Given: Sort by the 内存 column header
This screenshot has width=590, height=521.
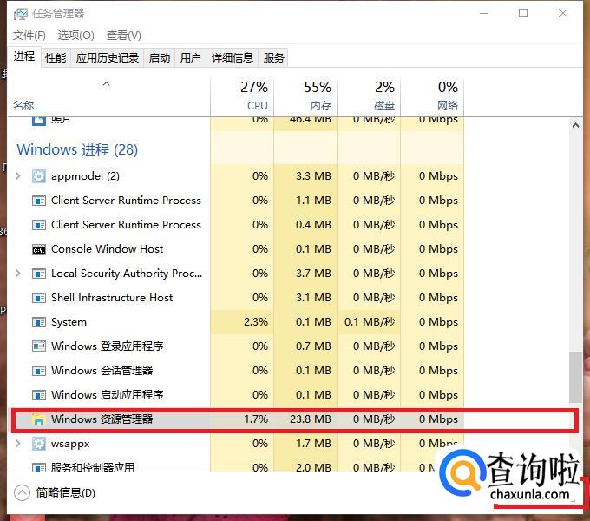Looking at the screenshot, I should click(x=305, y=96).
